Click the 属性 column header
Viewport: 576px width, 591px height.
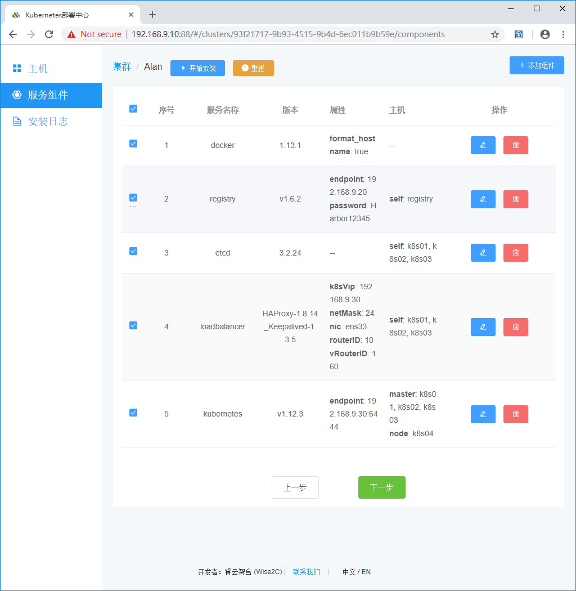click(337, 110)
